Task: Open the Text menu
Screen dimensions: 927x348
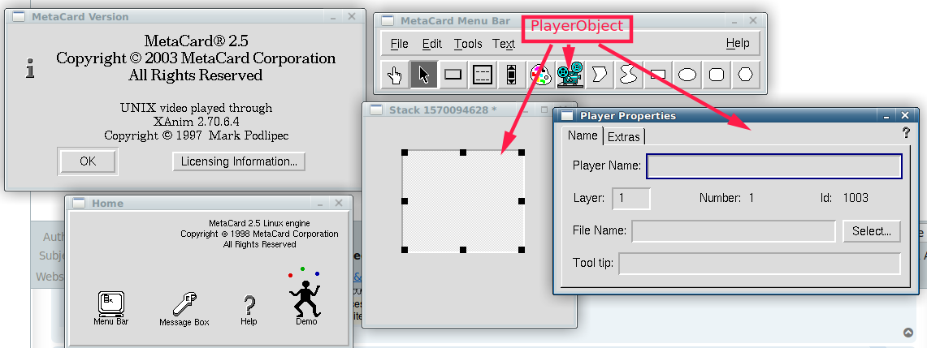Action: (504, 44)
